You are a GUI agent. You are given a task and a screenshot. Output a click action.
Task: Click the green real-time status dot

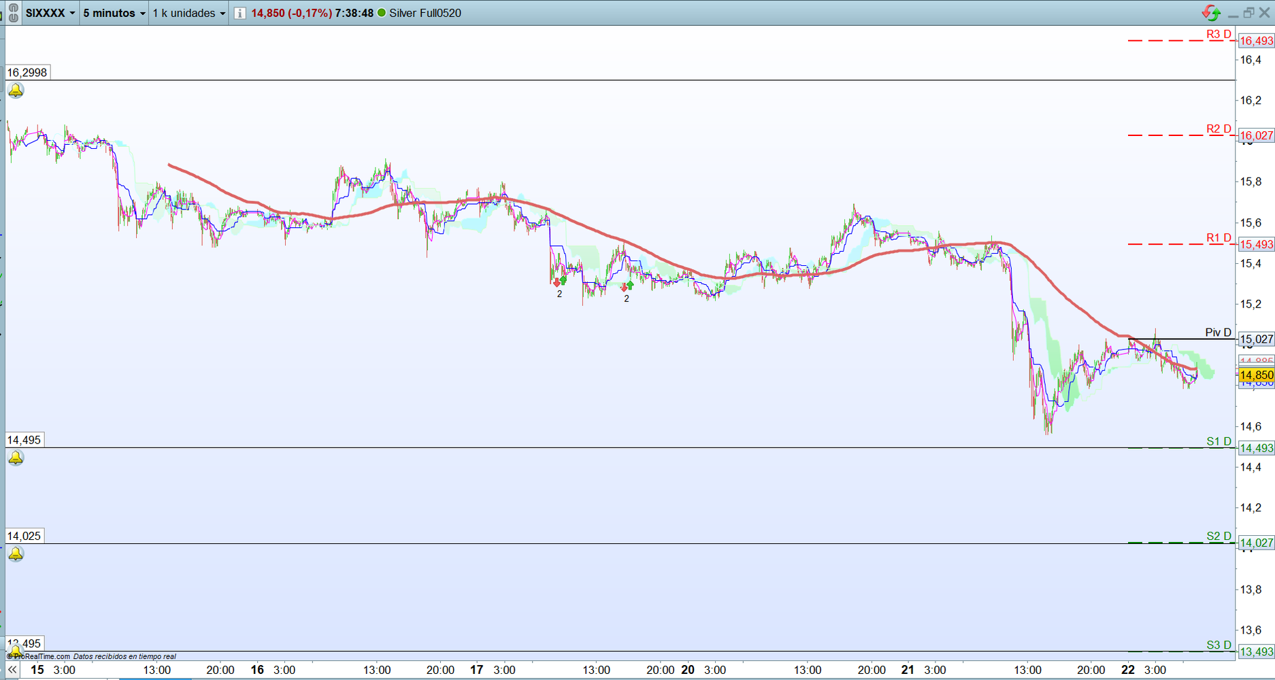[x=382, y=12]
